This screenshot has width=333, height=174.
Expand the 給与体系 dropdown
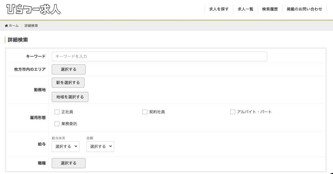65,146
